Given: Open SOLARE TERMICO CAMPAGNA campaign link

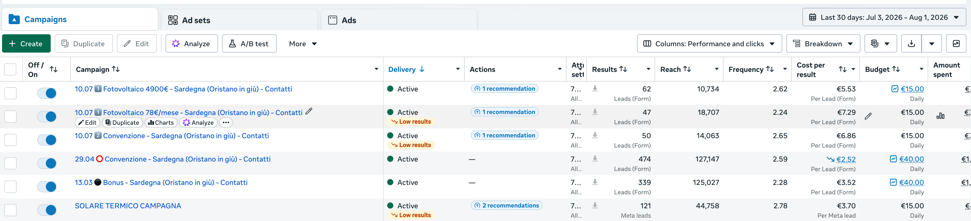Looking at the screenshot, I should click(128, 206).
